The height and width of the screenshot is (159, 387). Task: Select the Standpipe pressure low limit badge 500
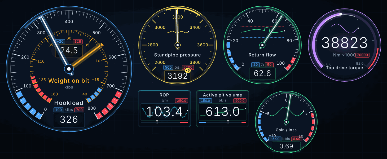coord(168,68)
